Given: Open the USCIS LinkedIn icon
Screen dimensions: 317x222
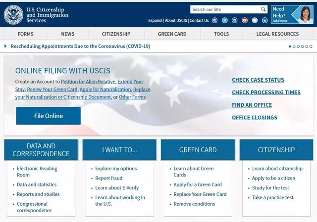Looking at the screenshot, I should coord(264,20).
